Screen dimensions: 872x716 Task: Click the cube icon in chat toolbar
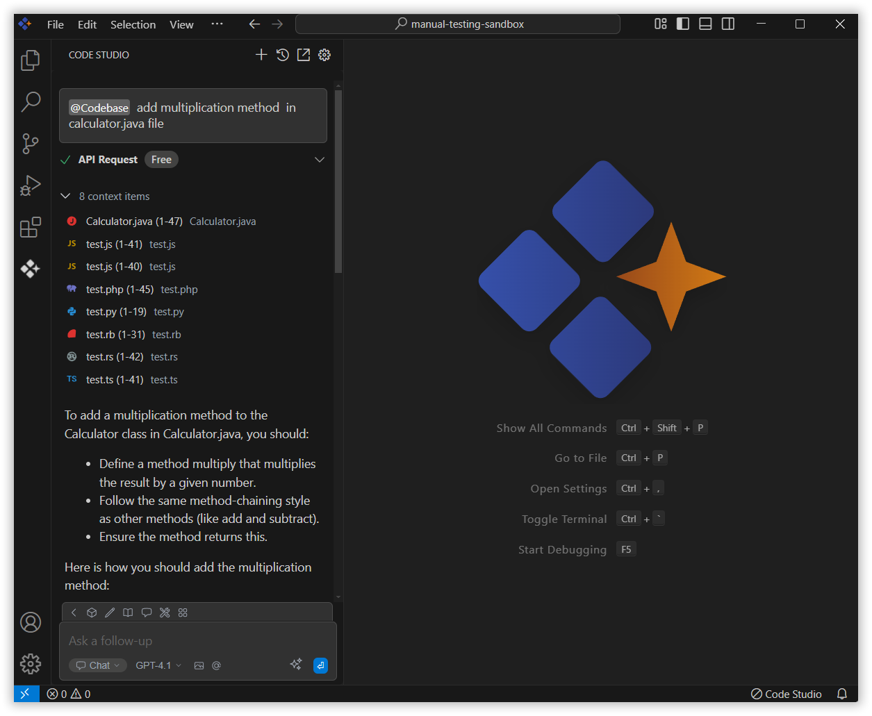92,613
